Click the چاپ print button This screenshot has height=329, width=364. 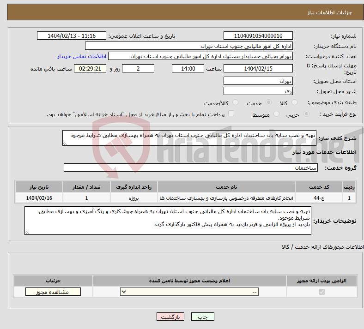[x=203, y=317]
